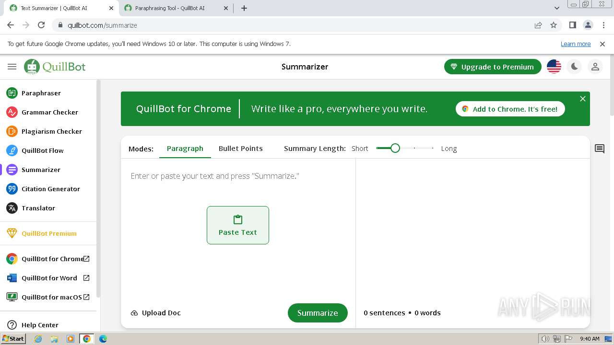The image size is (614, 345).
Task: Close the Text Summarizer browser tab
Action: (x=111, y=8)
